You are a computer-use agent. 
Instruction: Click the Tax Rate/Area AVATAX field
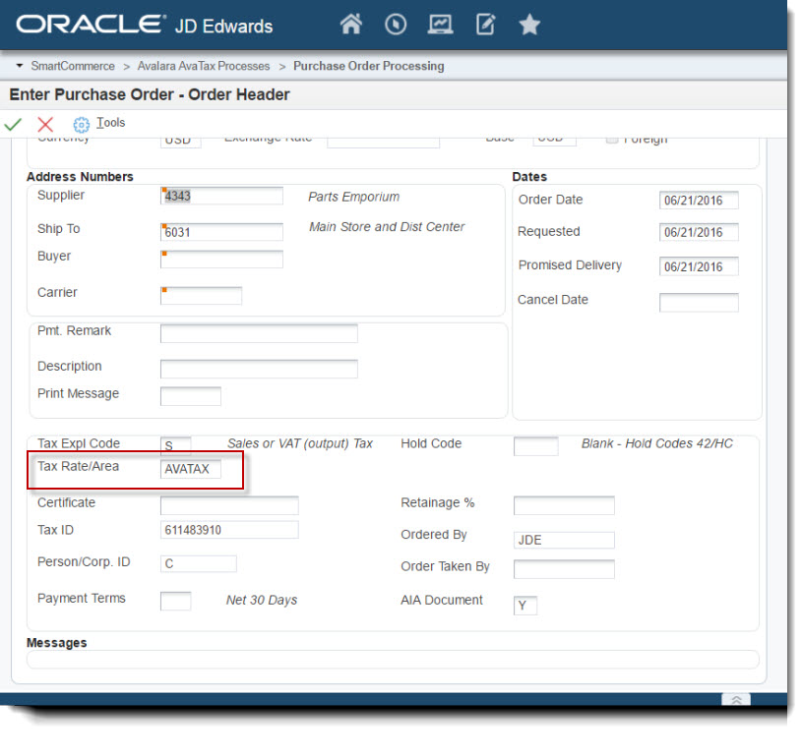click(191, 470)
